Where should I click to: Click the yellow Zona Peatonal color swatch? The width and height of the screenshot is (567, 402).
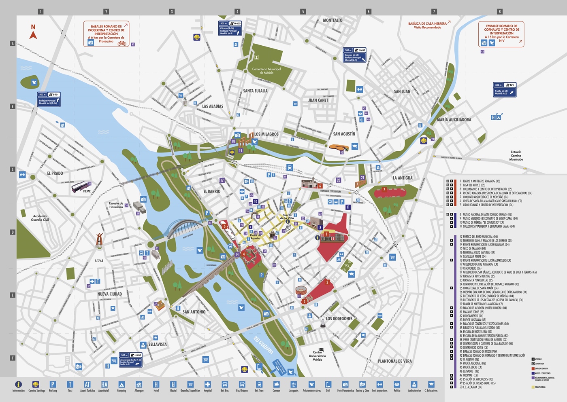coord(533,387)
